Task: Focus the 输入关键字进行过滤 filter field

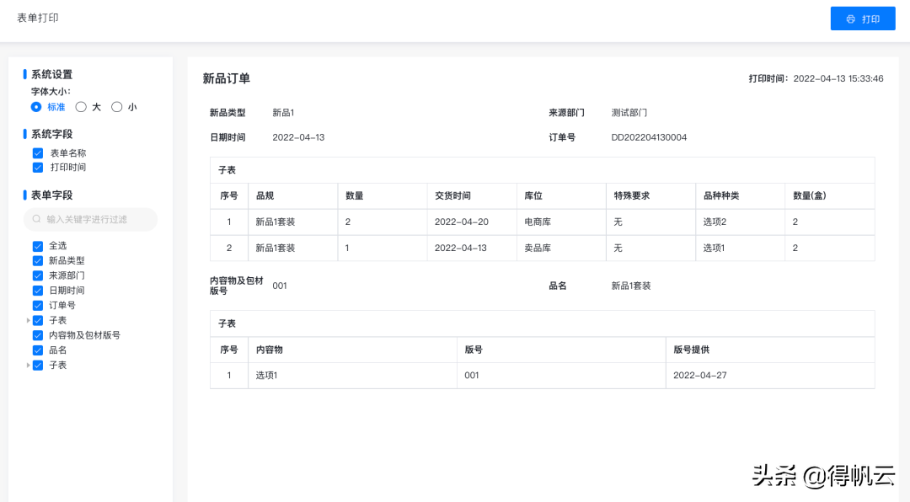Action: point(90,219)
